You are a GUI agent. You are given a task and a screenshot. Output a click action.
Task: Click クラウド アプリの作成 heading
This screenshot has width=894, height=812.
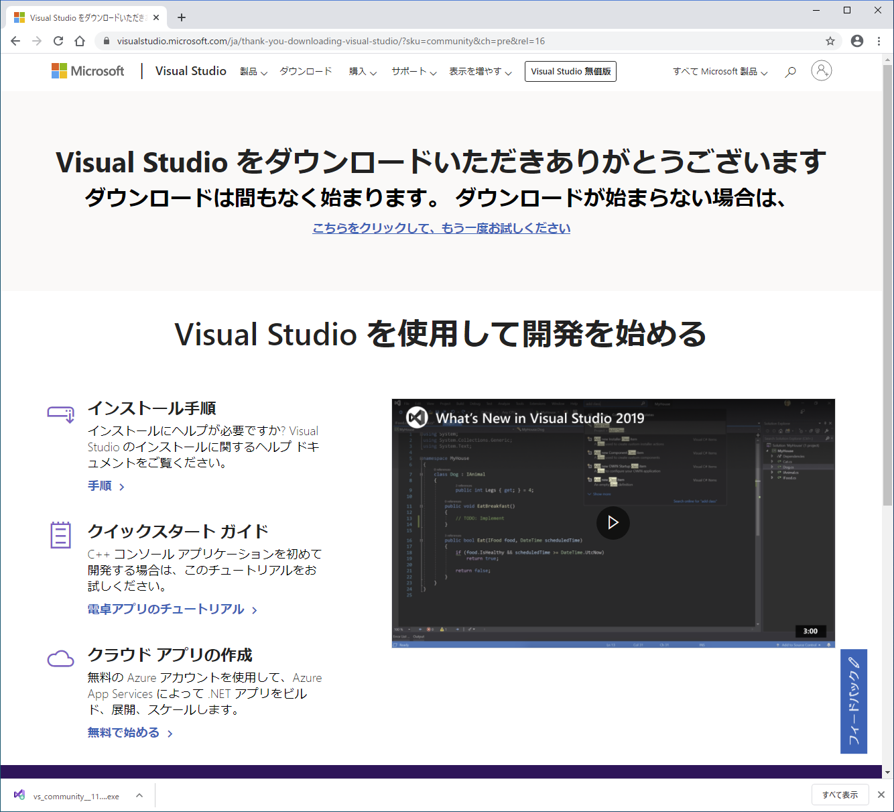coord(170,655)
